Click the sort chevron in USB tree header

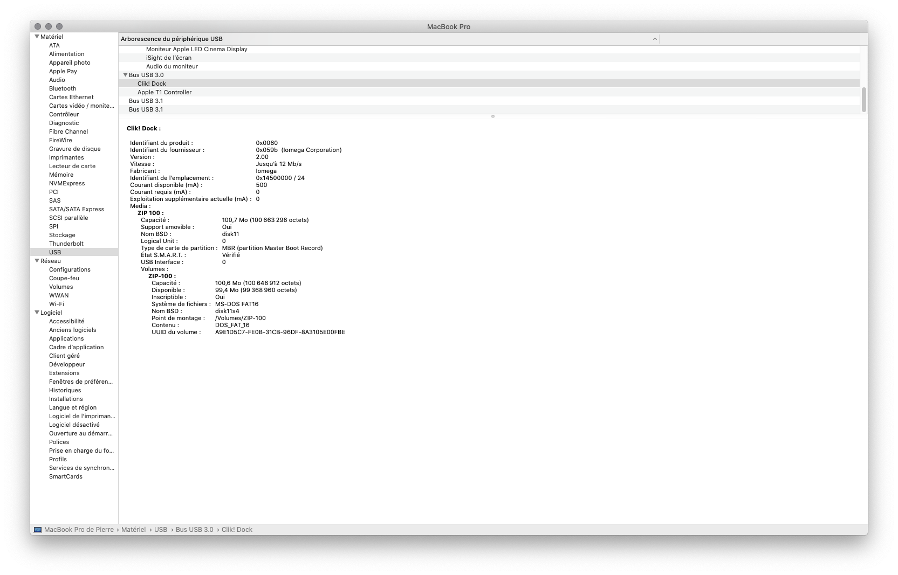click(x=655, y=39)
